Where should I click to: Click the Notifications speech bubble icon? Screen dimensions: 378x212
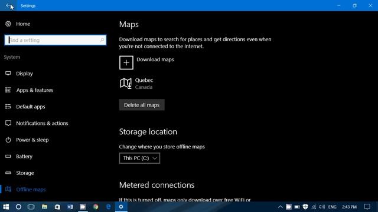[8, 123]
